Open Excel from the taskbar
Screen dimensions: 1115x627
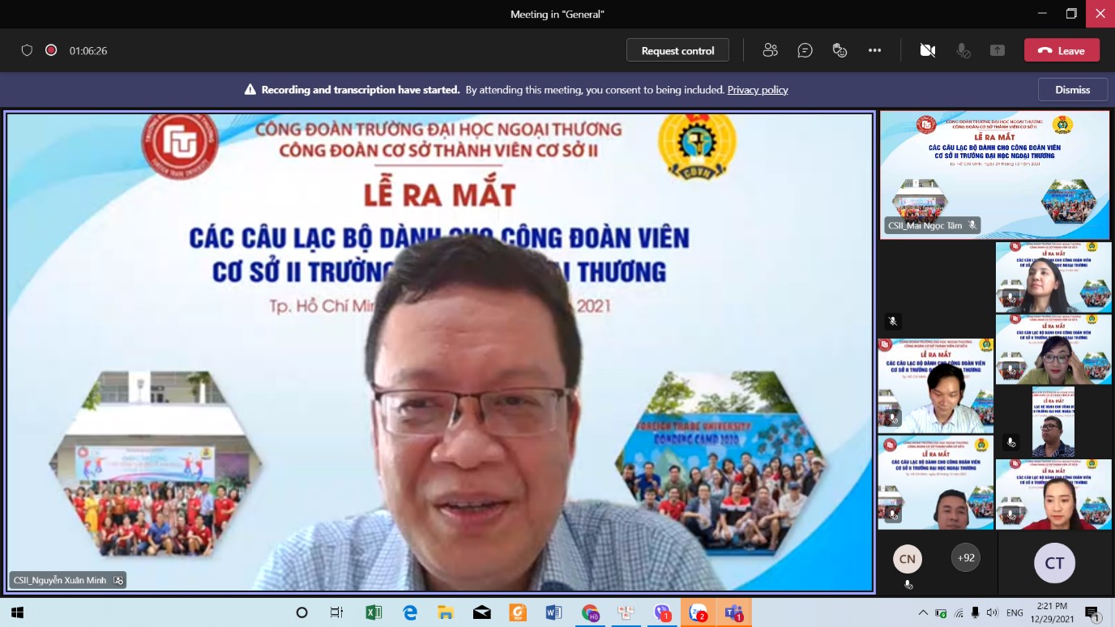click(374, 612)
